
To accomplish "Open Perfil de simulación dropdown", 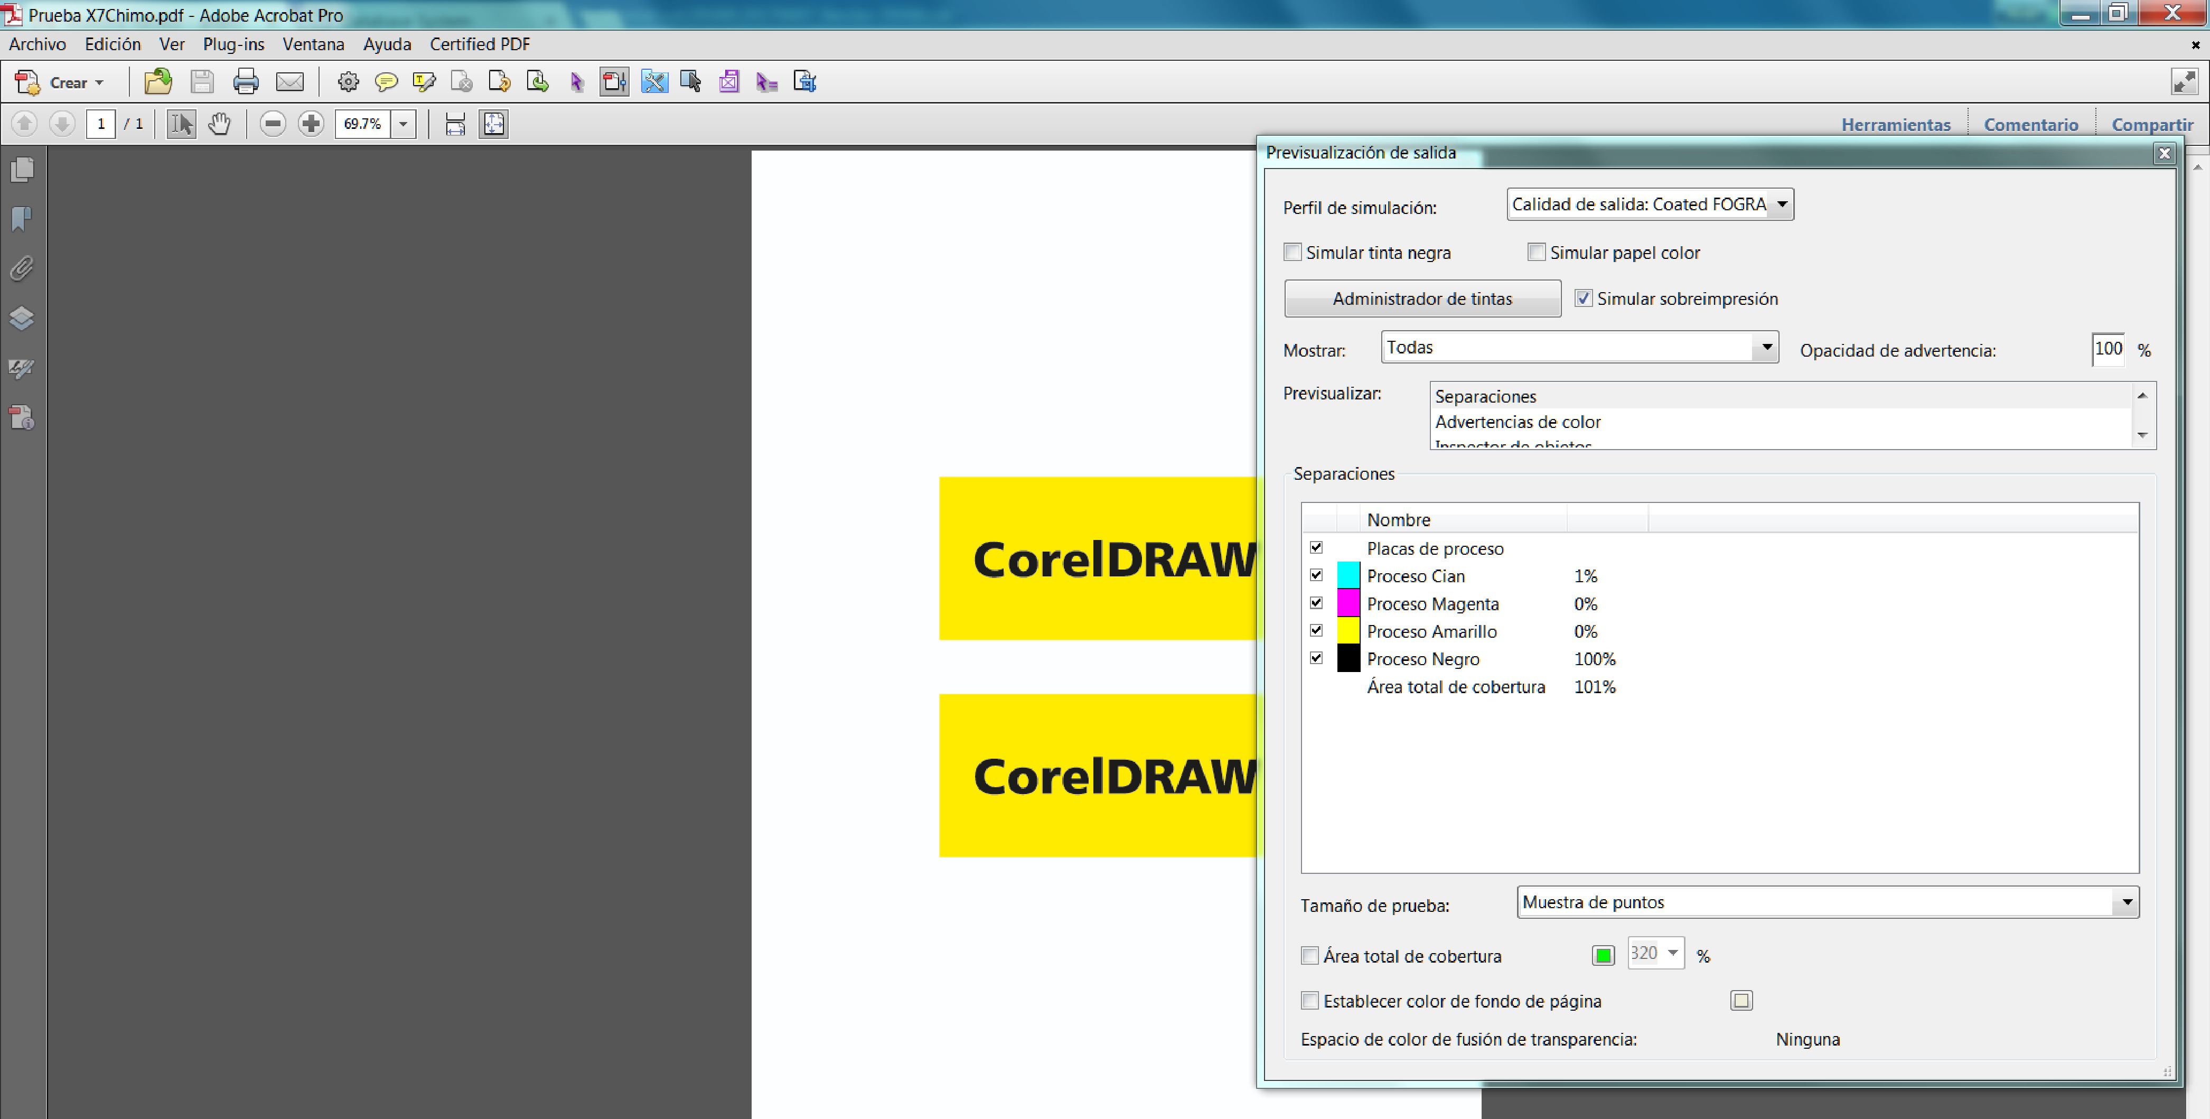I will pos(1650,204).
